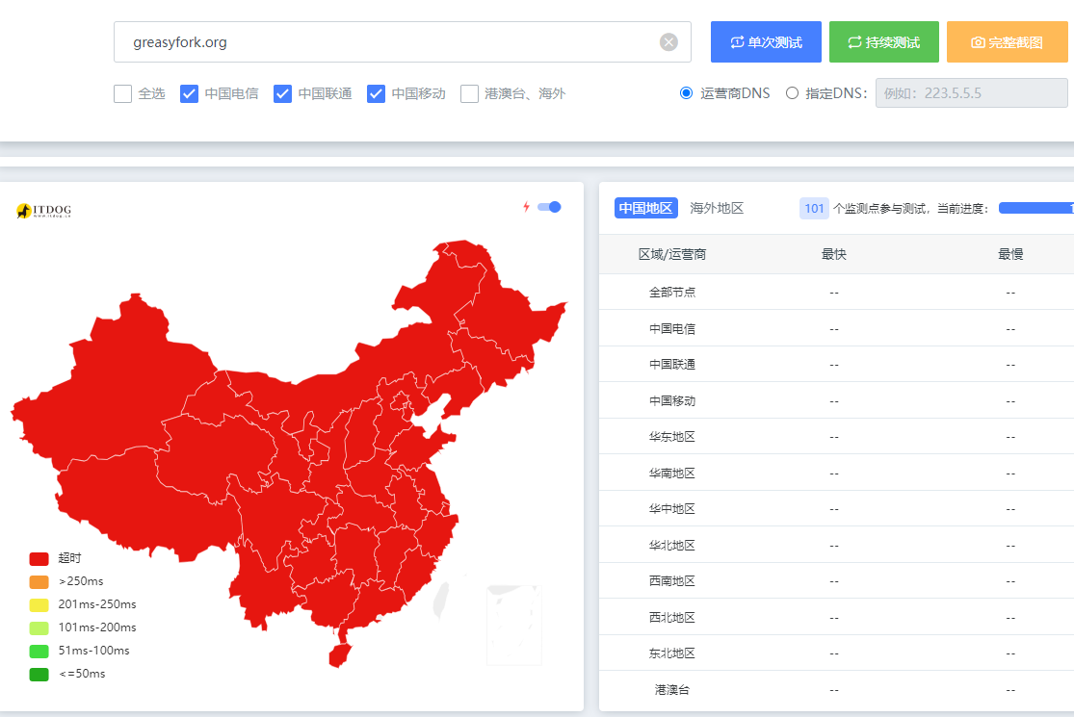Uncheck the 中国联通 checkbox
Screen dimensions: 1074x717
point(283,93)
